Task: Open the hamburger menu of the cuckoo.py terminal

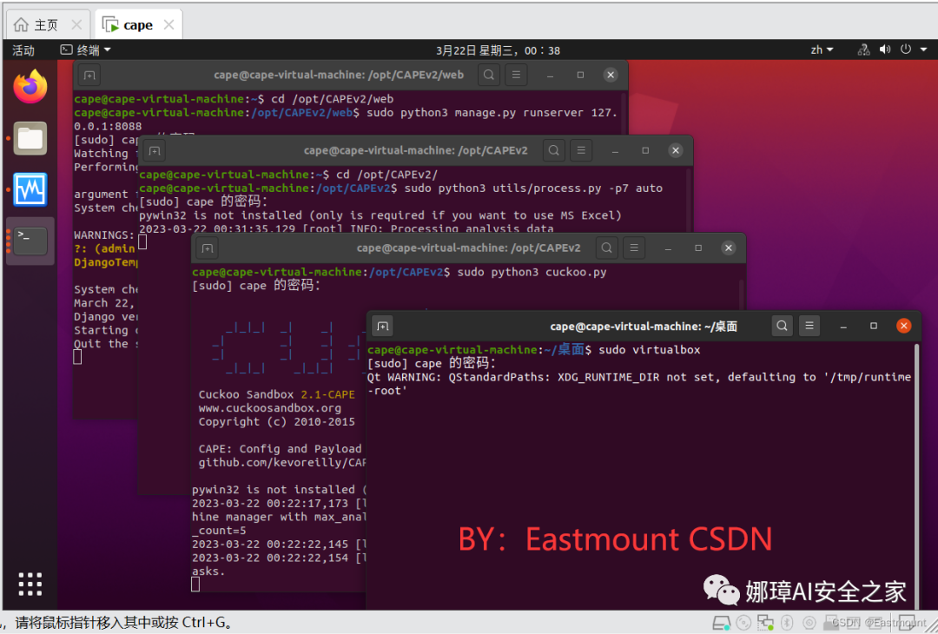Action: pos(633,248)
